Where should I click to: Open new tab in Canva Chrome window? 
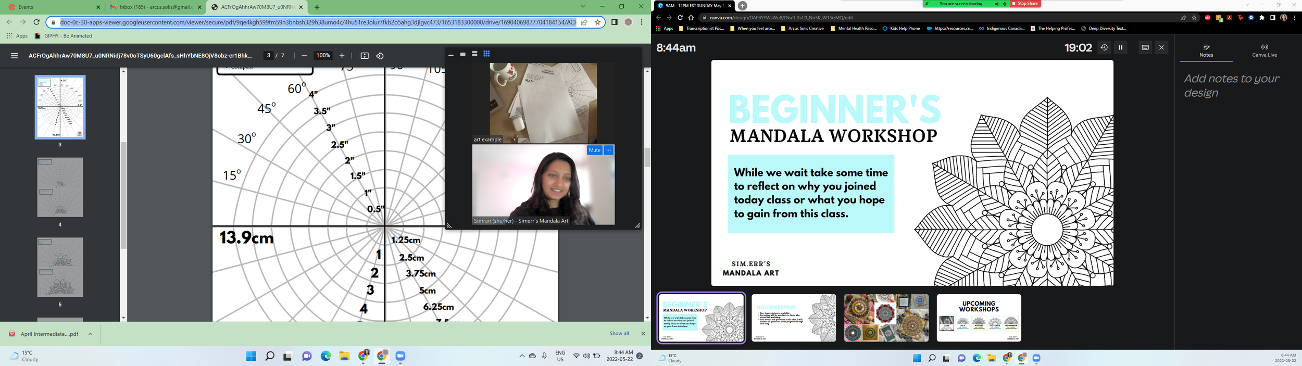743,5
